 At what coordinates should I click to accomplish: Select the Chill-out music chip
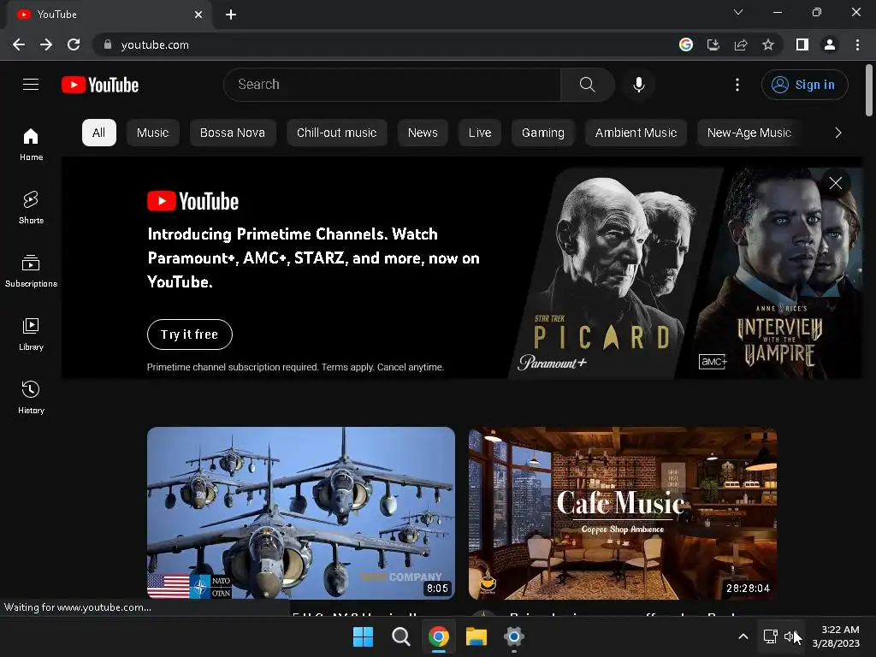click(x=336, y=133)
